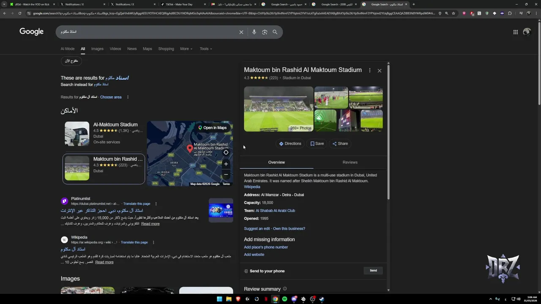Open Wikipedia link in panel description
This screenshot has width=541, height=304.
tap(252, 187)
